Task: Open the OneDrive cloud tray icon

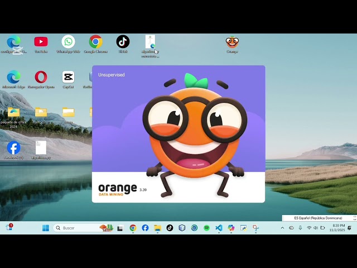Action: pos(291,228)
